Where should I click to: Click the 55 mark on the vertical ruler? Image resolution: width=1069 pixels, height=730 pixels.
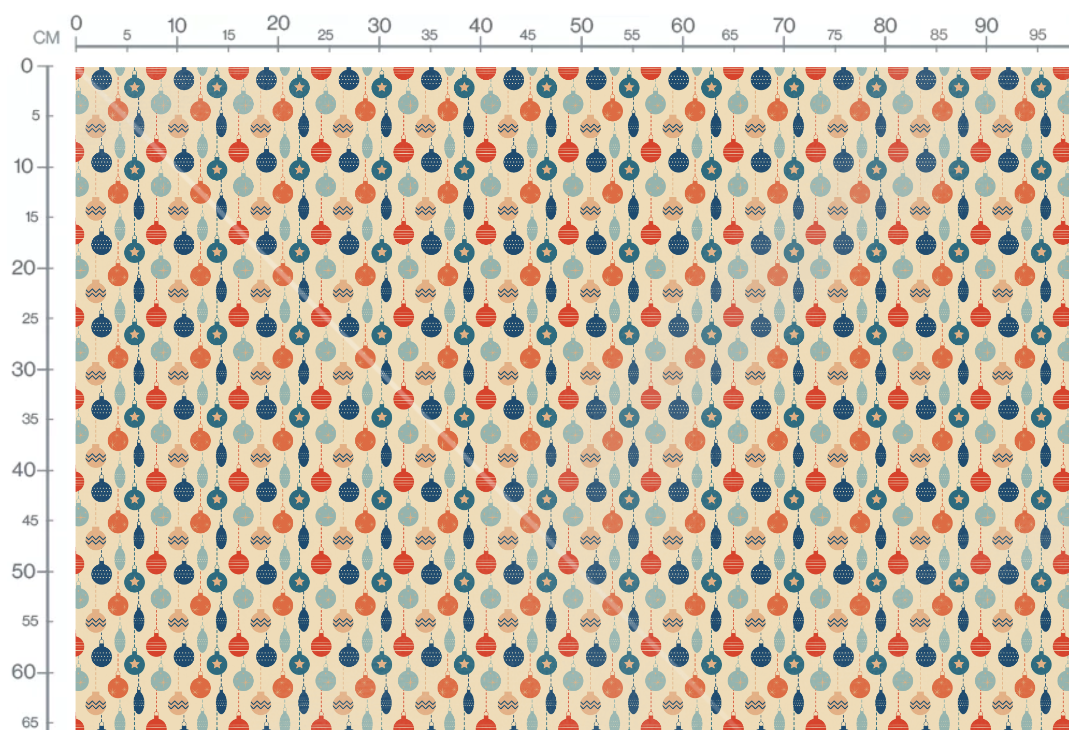30,621
